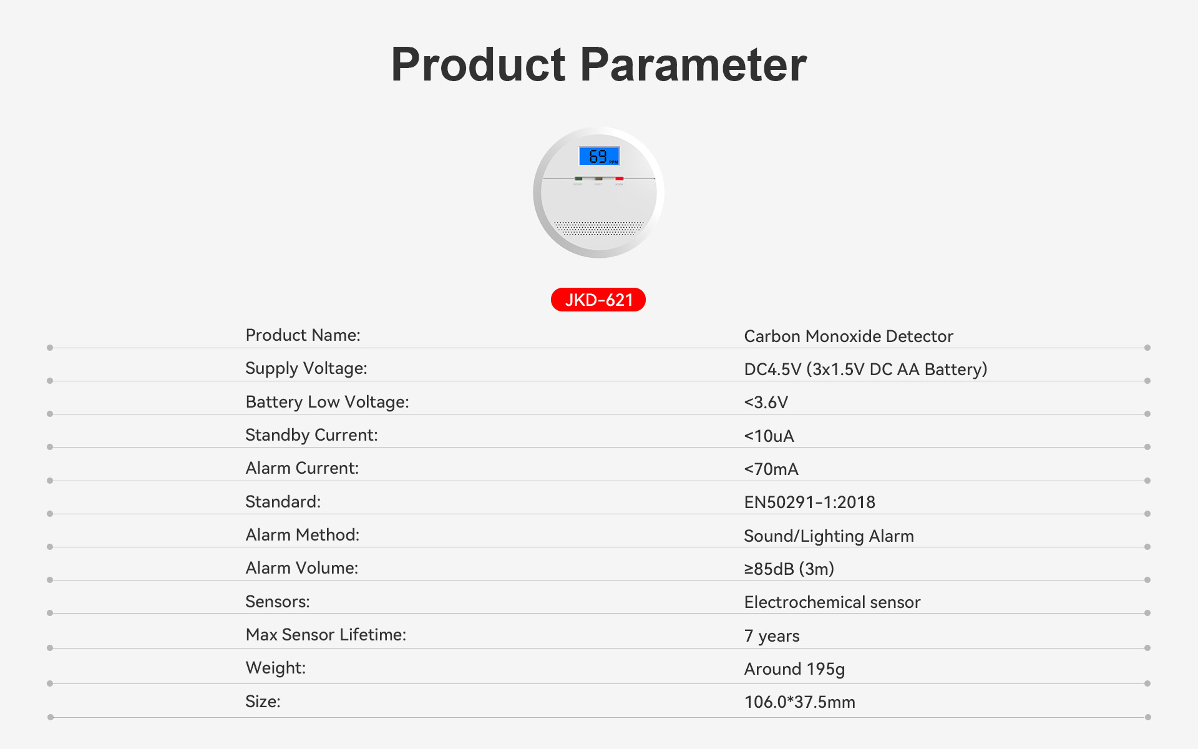Click the 106.0*37.5mm size value
Screen dimensions: 1198x749
pyautogui.click(x=799, y=702)
